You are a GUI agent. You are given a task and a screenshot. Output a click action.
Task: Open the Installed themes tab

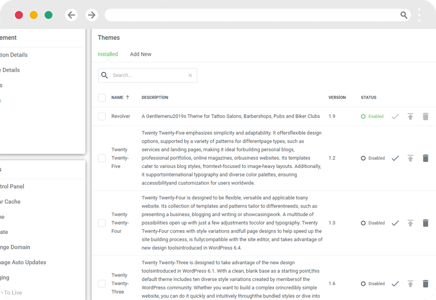108,54
